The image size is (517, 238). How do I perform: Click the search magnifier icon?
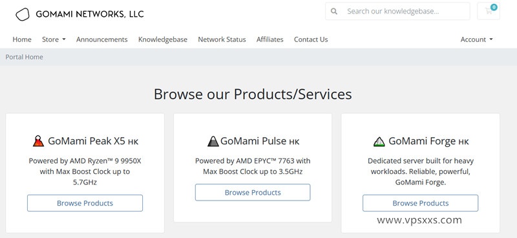click(334, 11)
